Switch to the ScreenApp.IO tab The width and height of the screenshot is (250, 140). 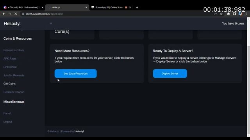point(111,7)
